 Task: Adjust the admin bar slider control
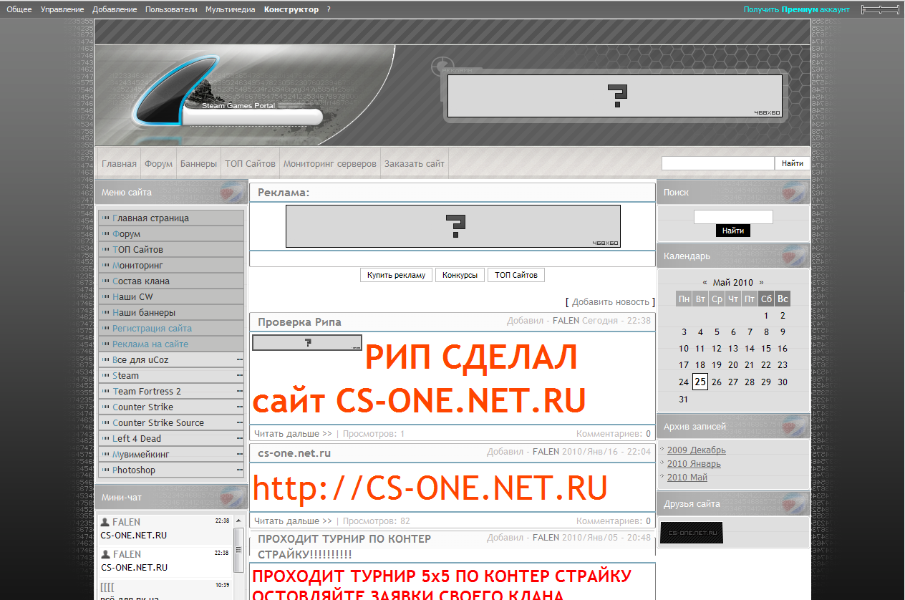tap(880, 9)
